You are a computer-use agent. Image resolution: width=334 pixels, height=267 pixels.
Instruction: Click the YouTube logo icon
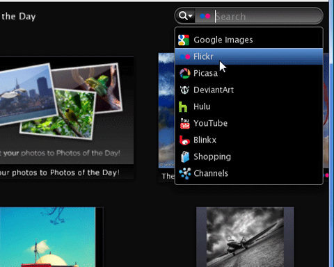click(185, 123)
